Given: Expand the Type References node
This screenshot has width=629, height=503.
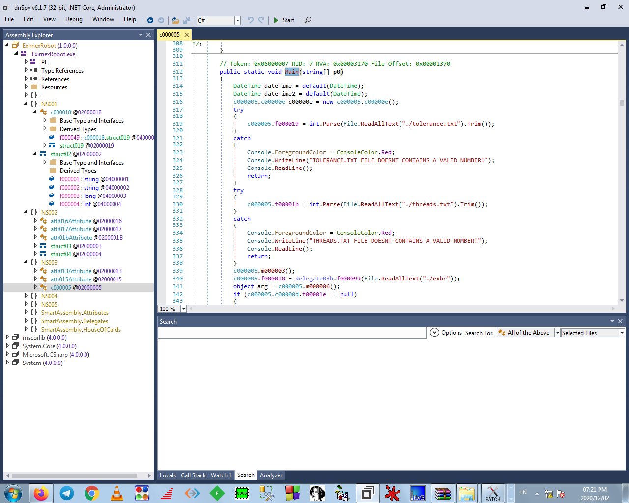Looking at the screenshot, I should (26, 70).
